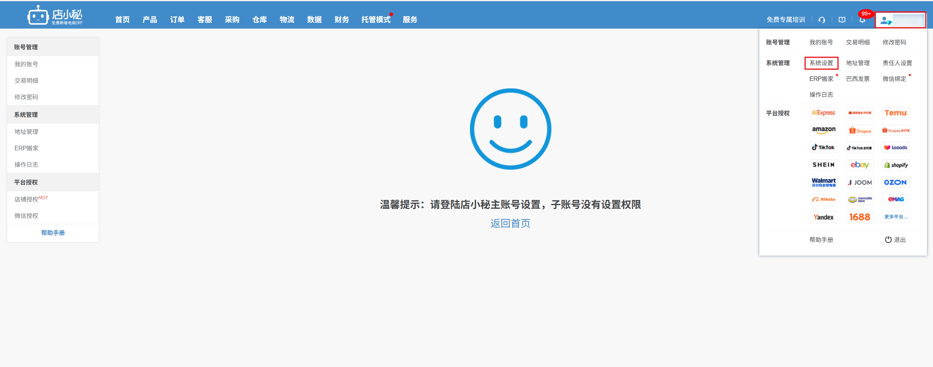Pick the OZON platform logo
933x367 pixels.
tap(895, 182)
